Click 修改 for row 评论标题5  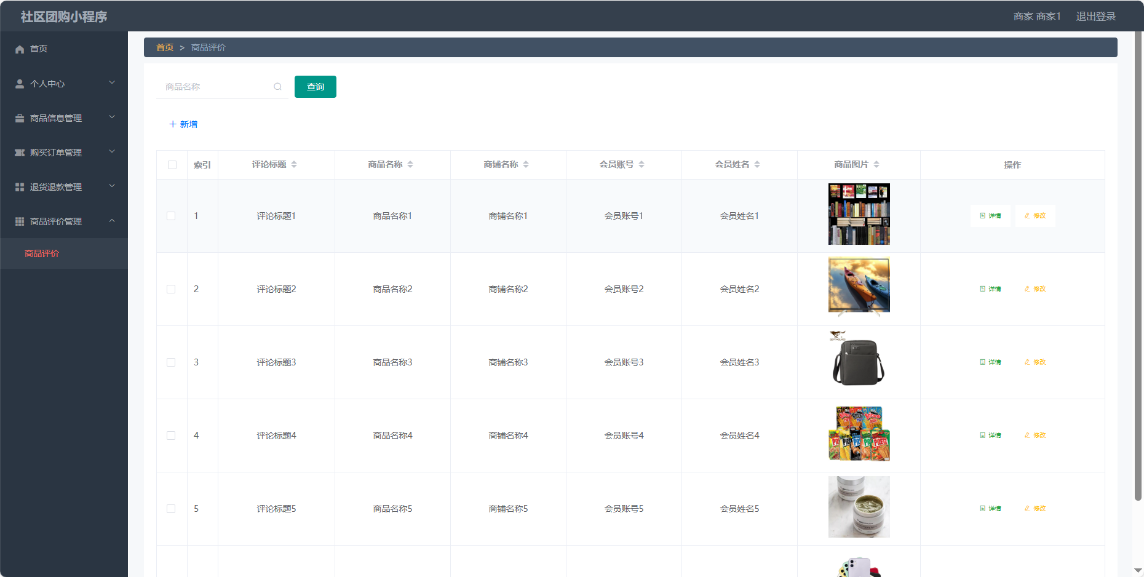tap(1035, 509)
